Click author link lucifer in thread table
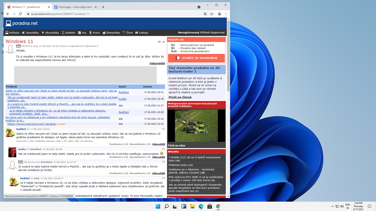Viewport: 376px width, 211px height. 122,99
